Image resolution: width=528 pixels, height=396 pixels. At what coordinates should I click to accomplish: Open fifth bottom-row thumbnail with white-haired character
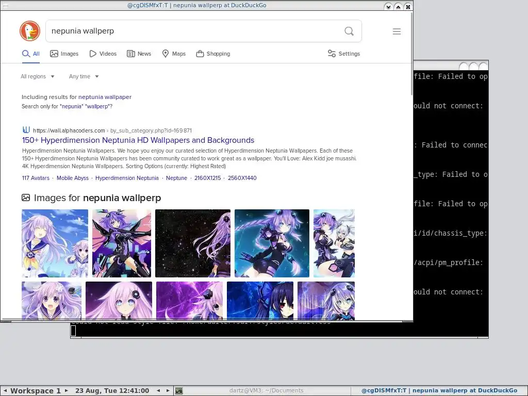326,301
